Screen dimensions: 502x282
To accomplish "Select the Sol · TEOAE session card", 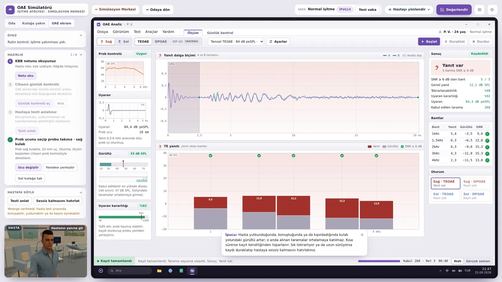I will pyautogui.click(x=446, y=196).
